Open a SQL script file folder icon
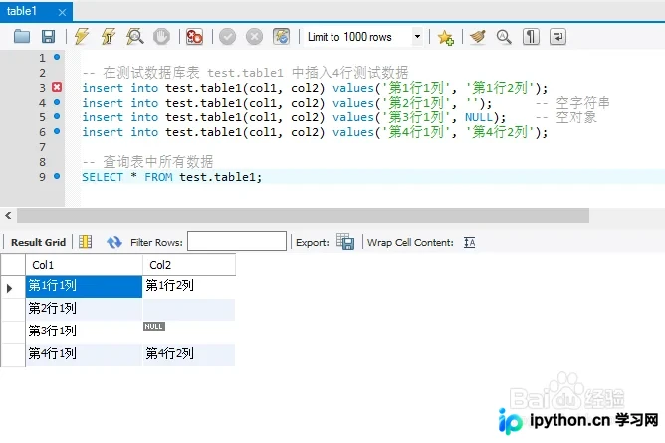Screen dimensions: 665x443 tap(22, 37)
